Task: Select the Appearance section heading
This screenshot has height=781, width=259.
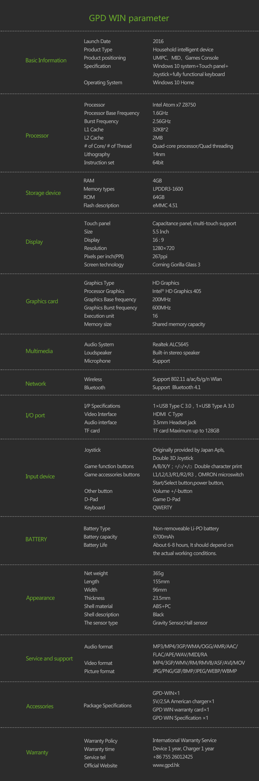Action: (40, 598)
